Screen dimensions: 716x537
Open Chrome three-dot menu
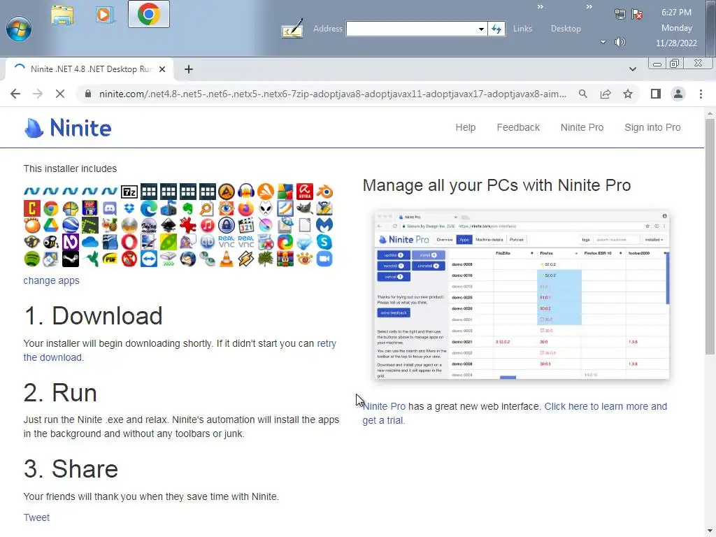[701, 94]
